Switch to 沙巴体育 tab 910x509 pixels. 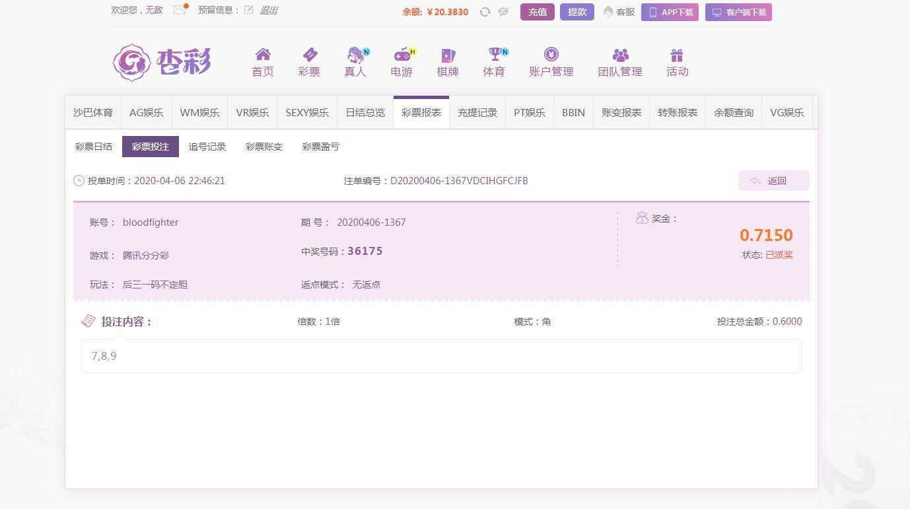[93, 113]
